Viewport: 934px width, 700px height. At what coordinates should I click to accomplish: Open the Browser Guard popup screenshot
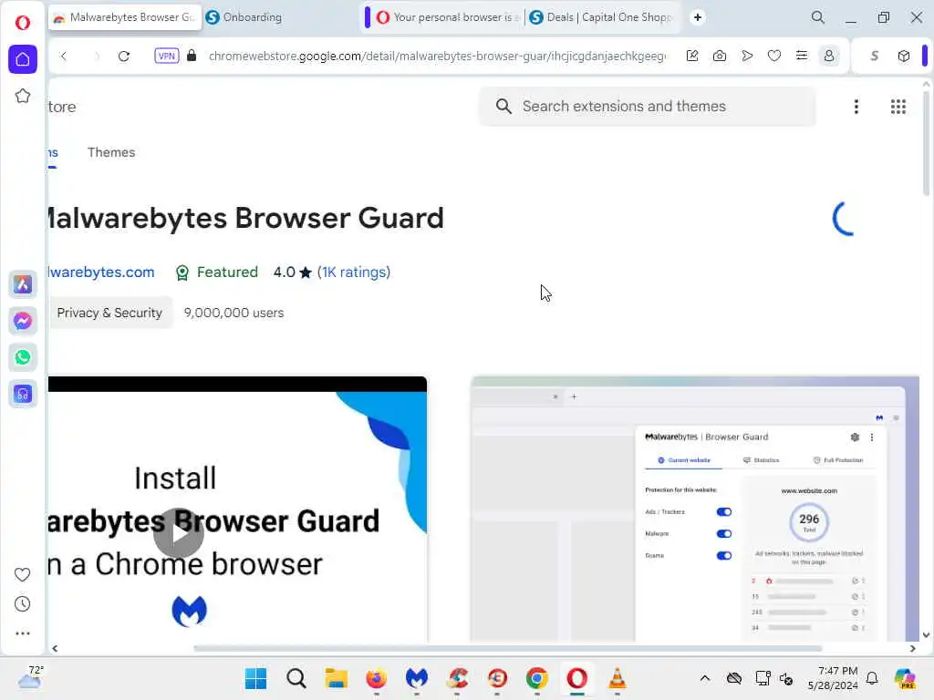point(694,509)
